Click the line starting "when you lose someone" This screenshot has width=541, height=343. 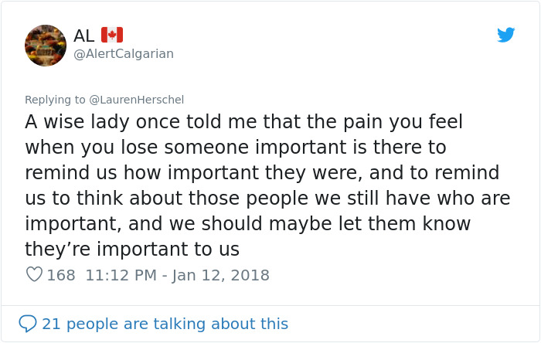[x=236, y=148]
